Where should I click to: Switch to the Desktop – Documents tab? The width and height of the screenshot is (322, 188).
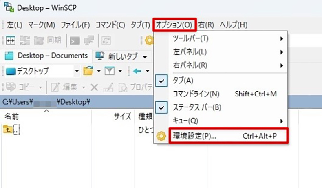coord(46,56)
